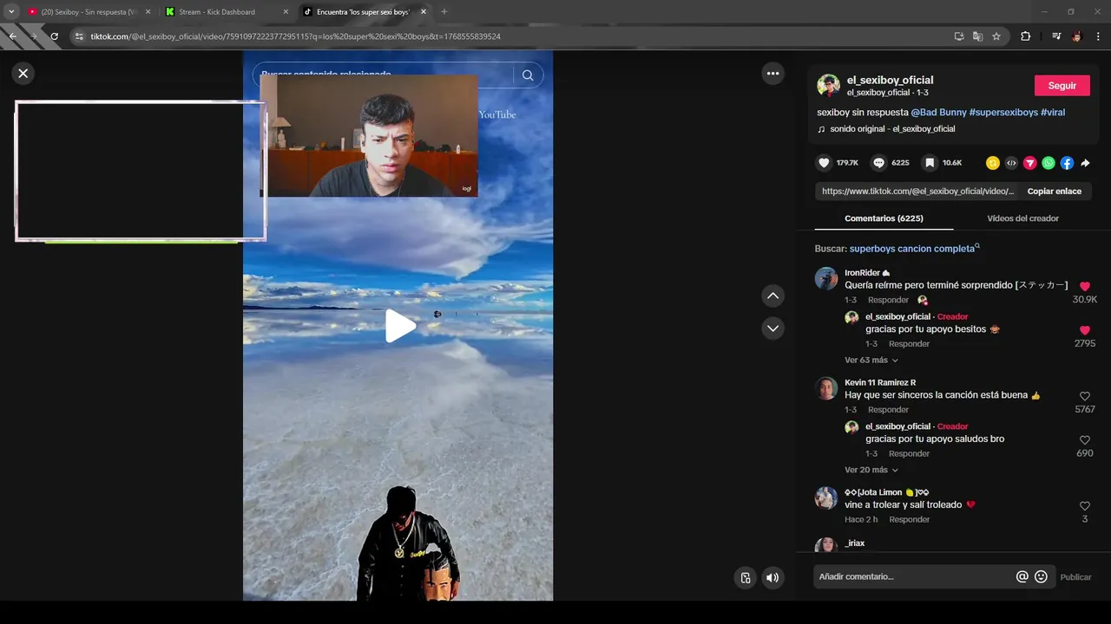Open media controls music-note icon
The image size is (1111, 624).
pyautogui.click(x=1056, y=36)
